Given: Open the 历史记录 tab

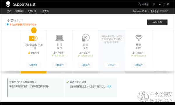Looking at the screenshot, I should [32, 11].
